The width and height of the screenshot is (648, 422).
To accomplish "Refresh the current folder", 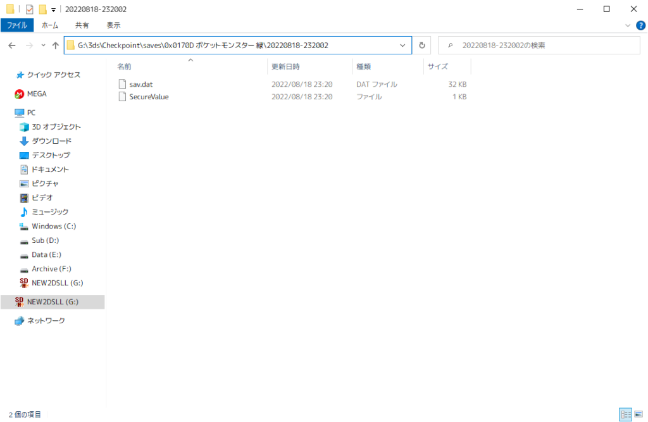I will 422,46.
